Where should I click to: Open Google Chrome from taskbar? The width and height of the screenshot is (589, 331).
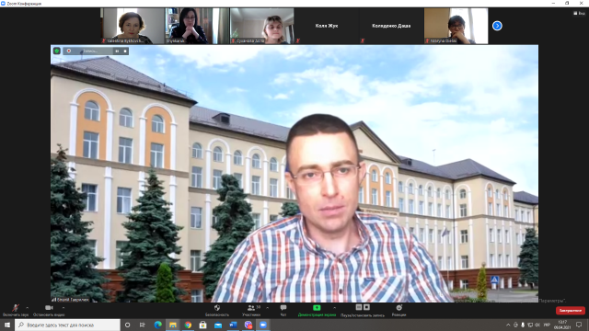(x=188, y=325)
